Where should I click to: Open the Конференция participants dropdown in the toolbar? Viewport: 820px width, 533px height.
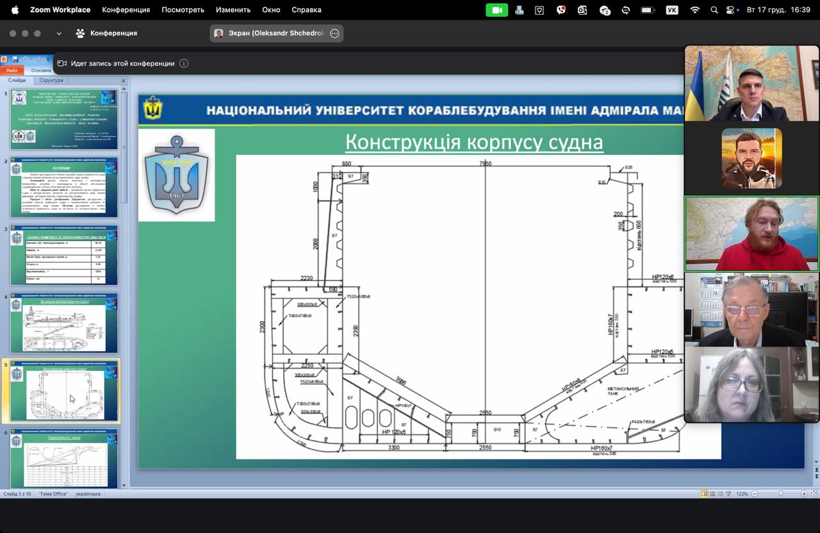click(x=106, y=33)
